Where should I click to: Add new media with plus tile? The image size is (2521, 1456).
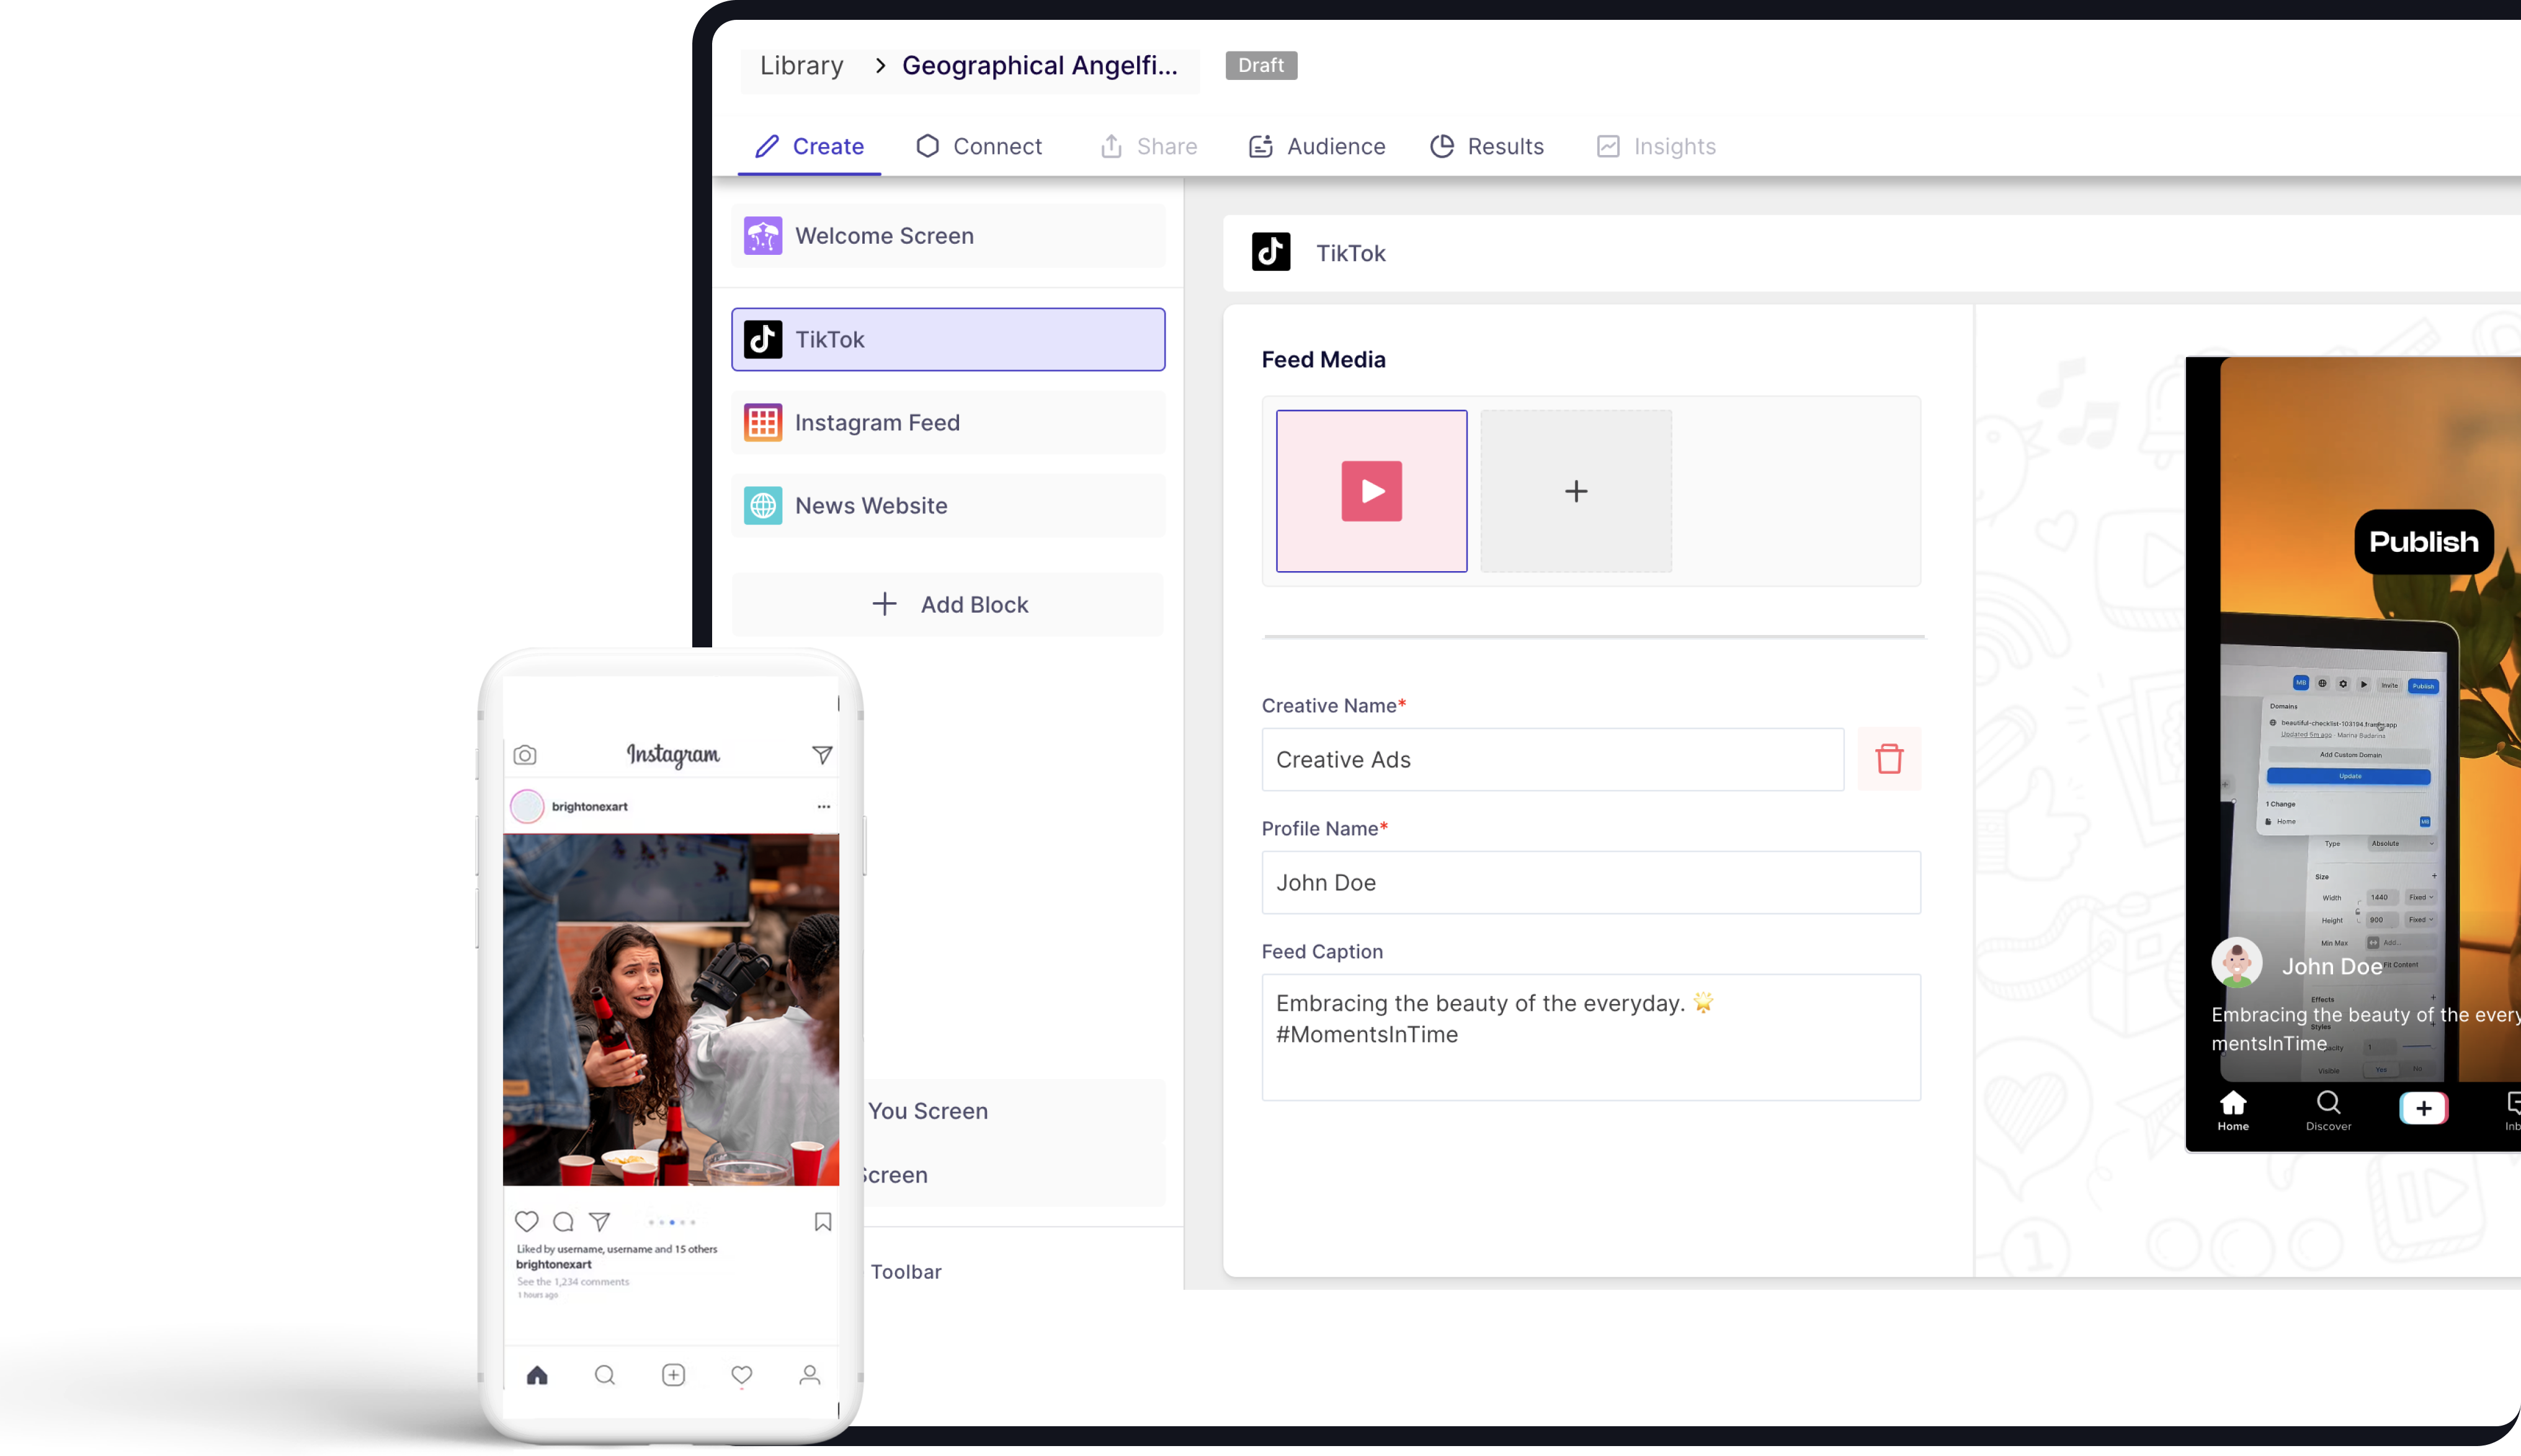pyautogui.click(x=1576, y=491)
